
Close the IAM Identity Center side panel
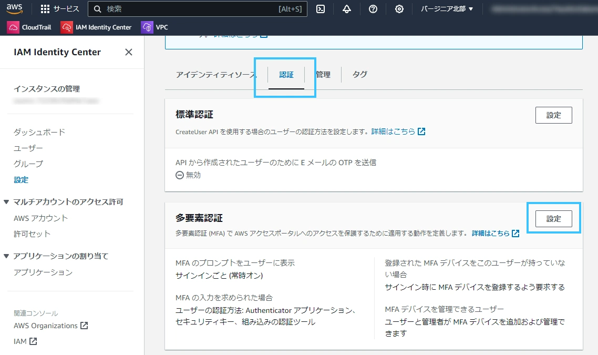(x=129, y=52)
